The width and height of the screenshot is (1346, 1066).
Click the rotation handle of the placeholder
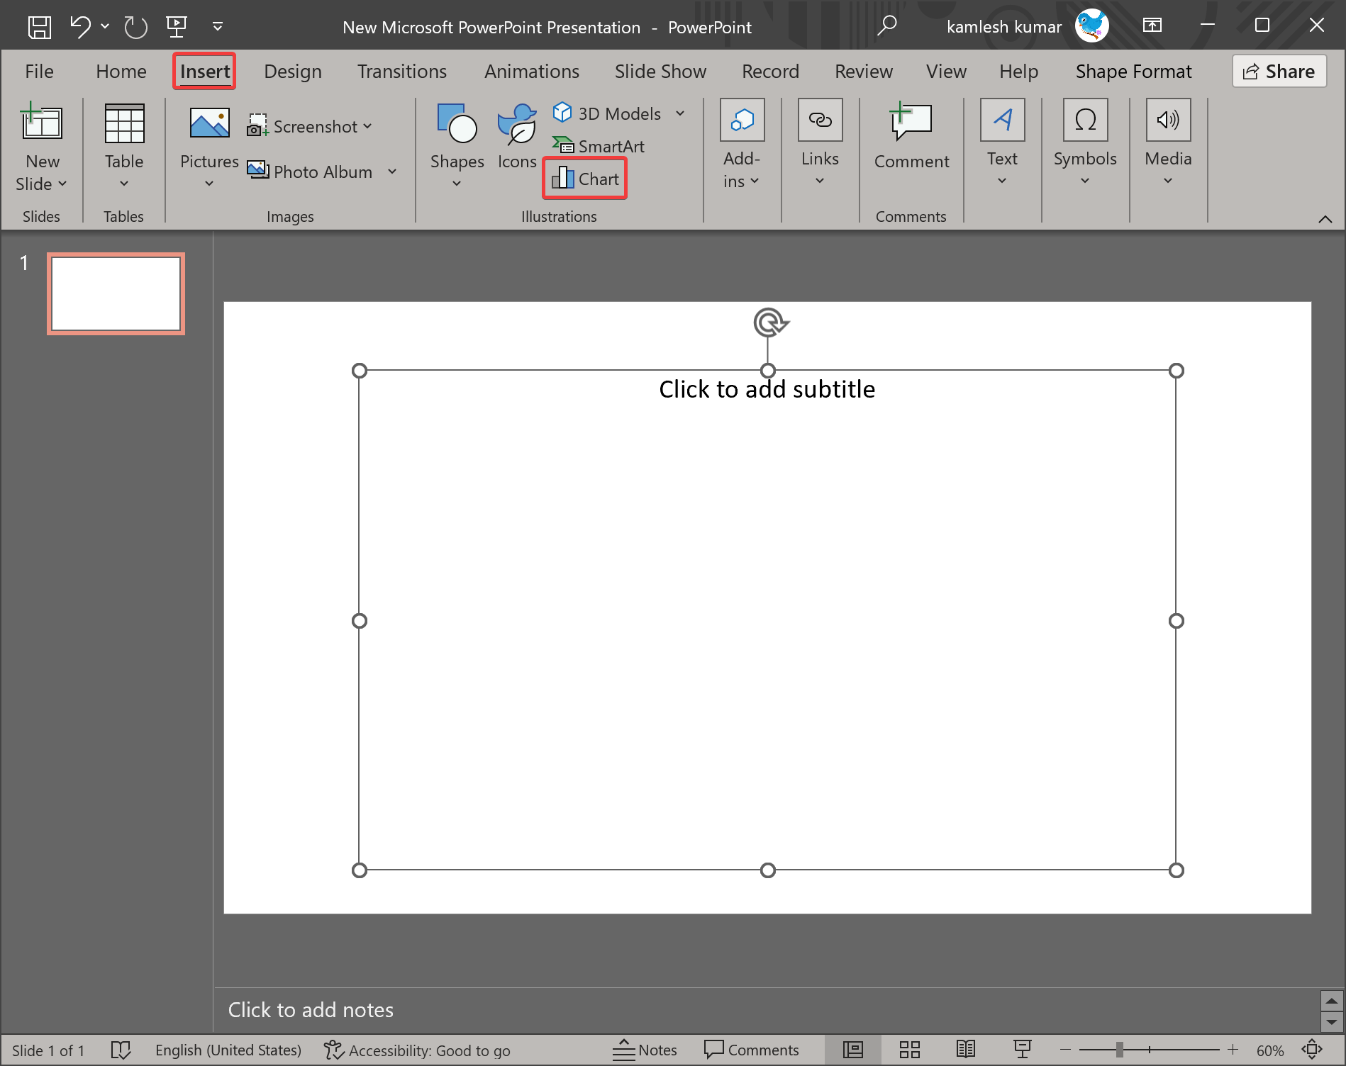point(770,323)
